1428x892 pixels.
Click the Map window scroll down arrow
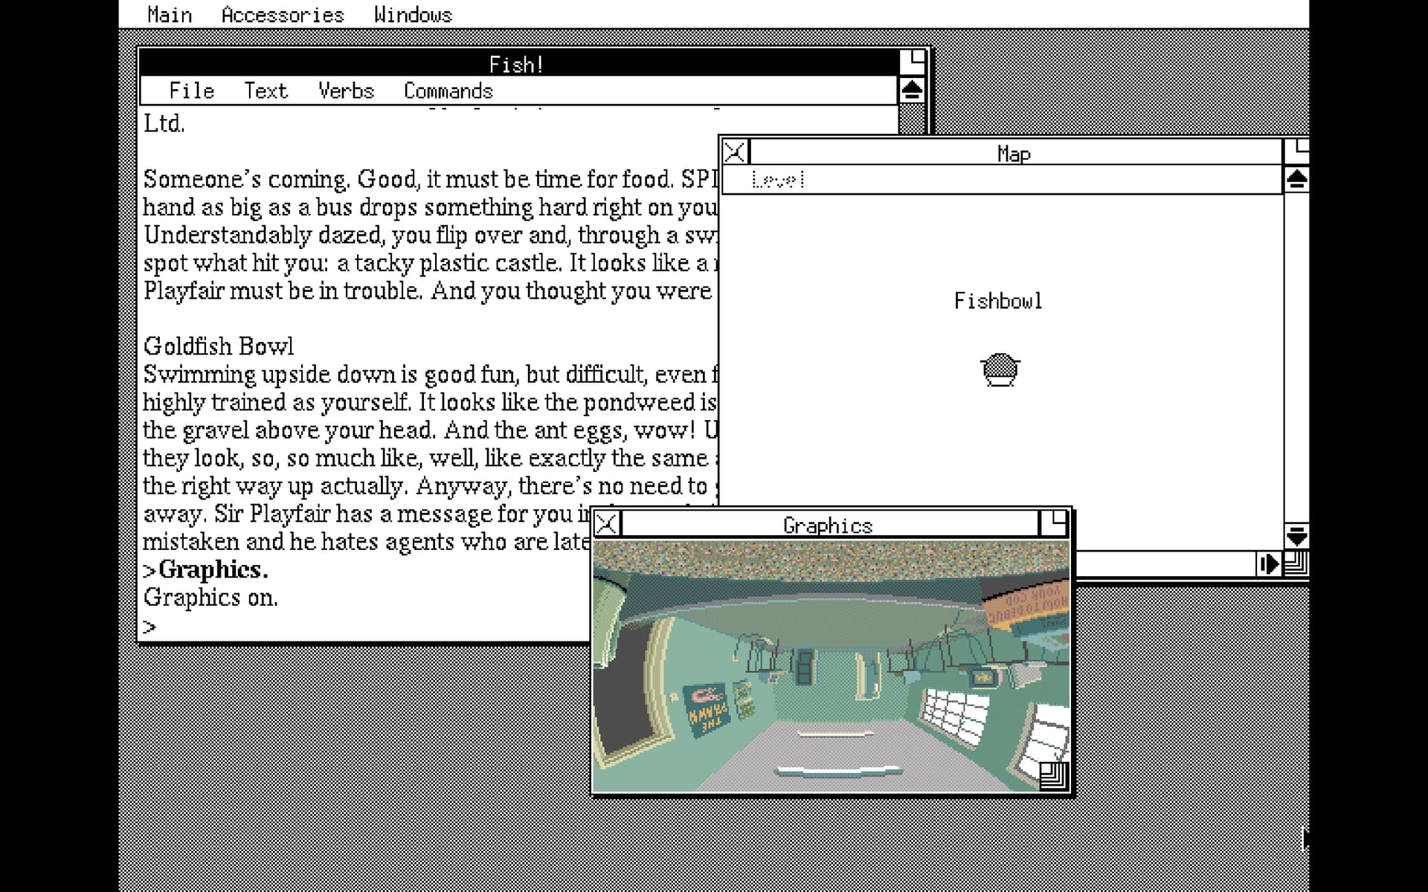(x=1296, y=536)
